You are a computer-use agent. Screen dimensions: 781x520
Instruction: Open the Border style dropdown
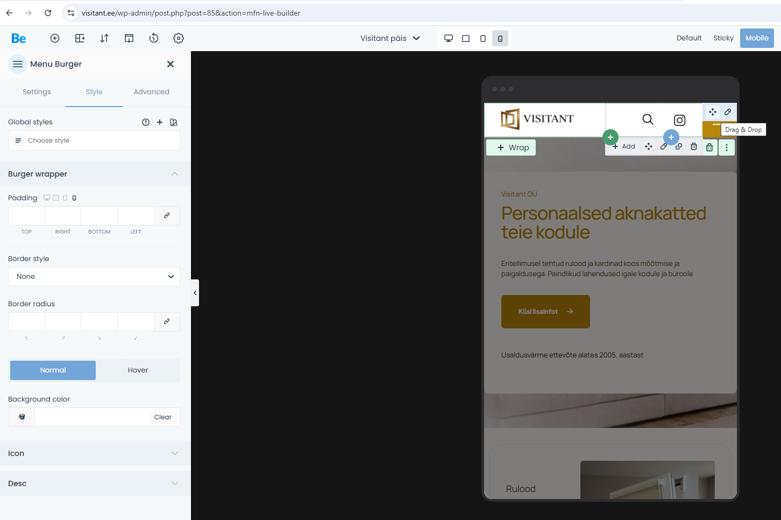(x=94, y=277)
